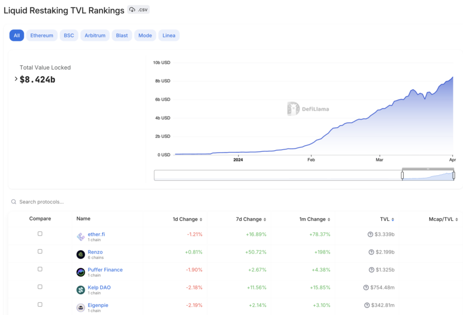Click the ether.fi protocol logo icon
The width and height of the screenshot is (463, 315).
[81, 237]
